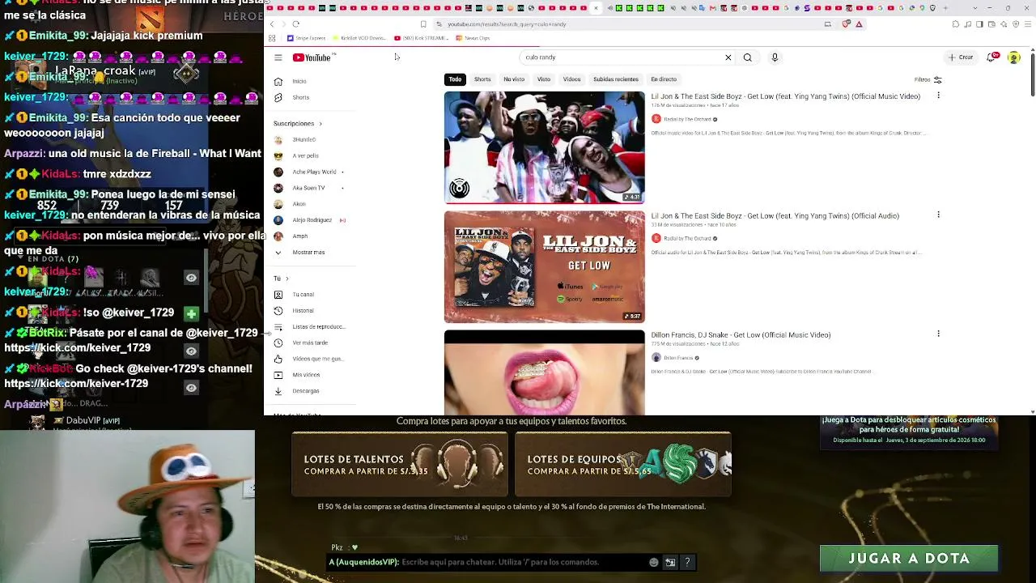
Task: Open options for Get Low Official Music Video
Action: coord(938,96)
